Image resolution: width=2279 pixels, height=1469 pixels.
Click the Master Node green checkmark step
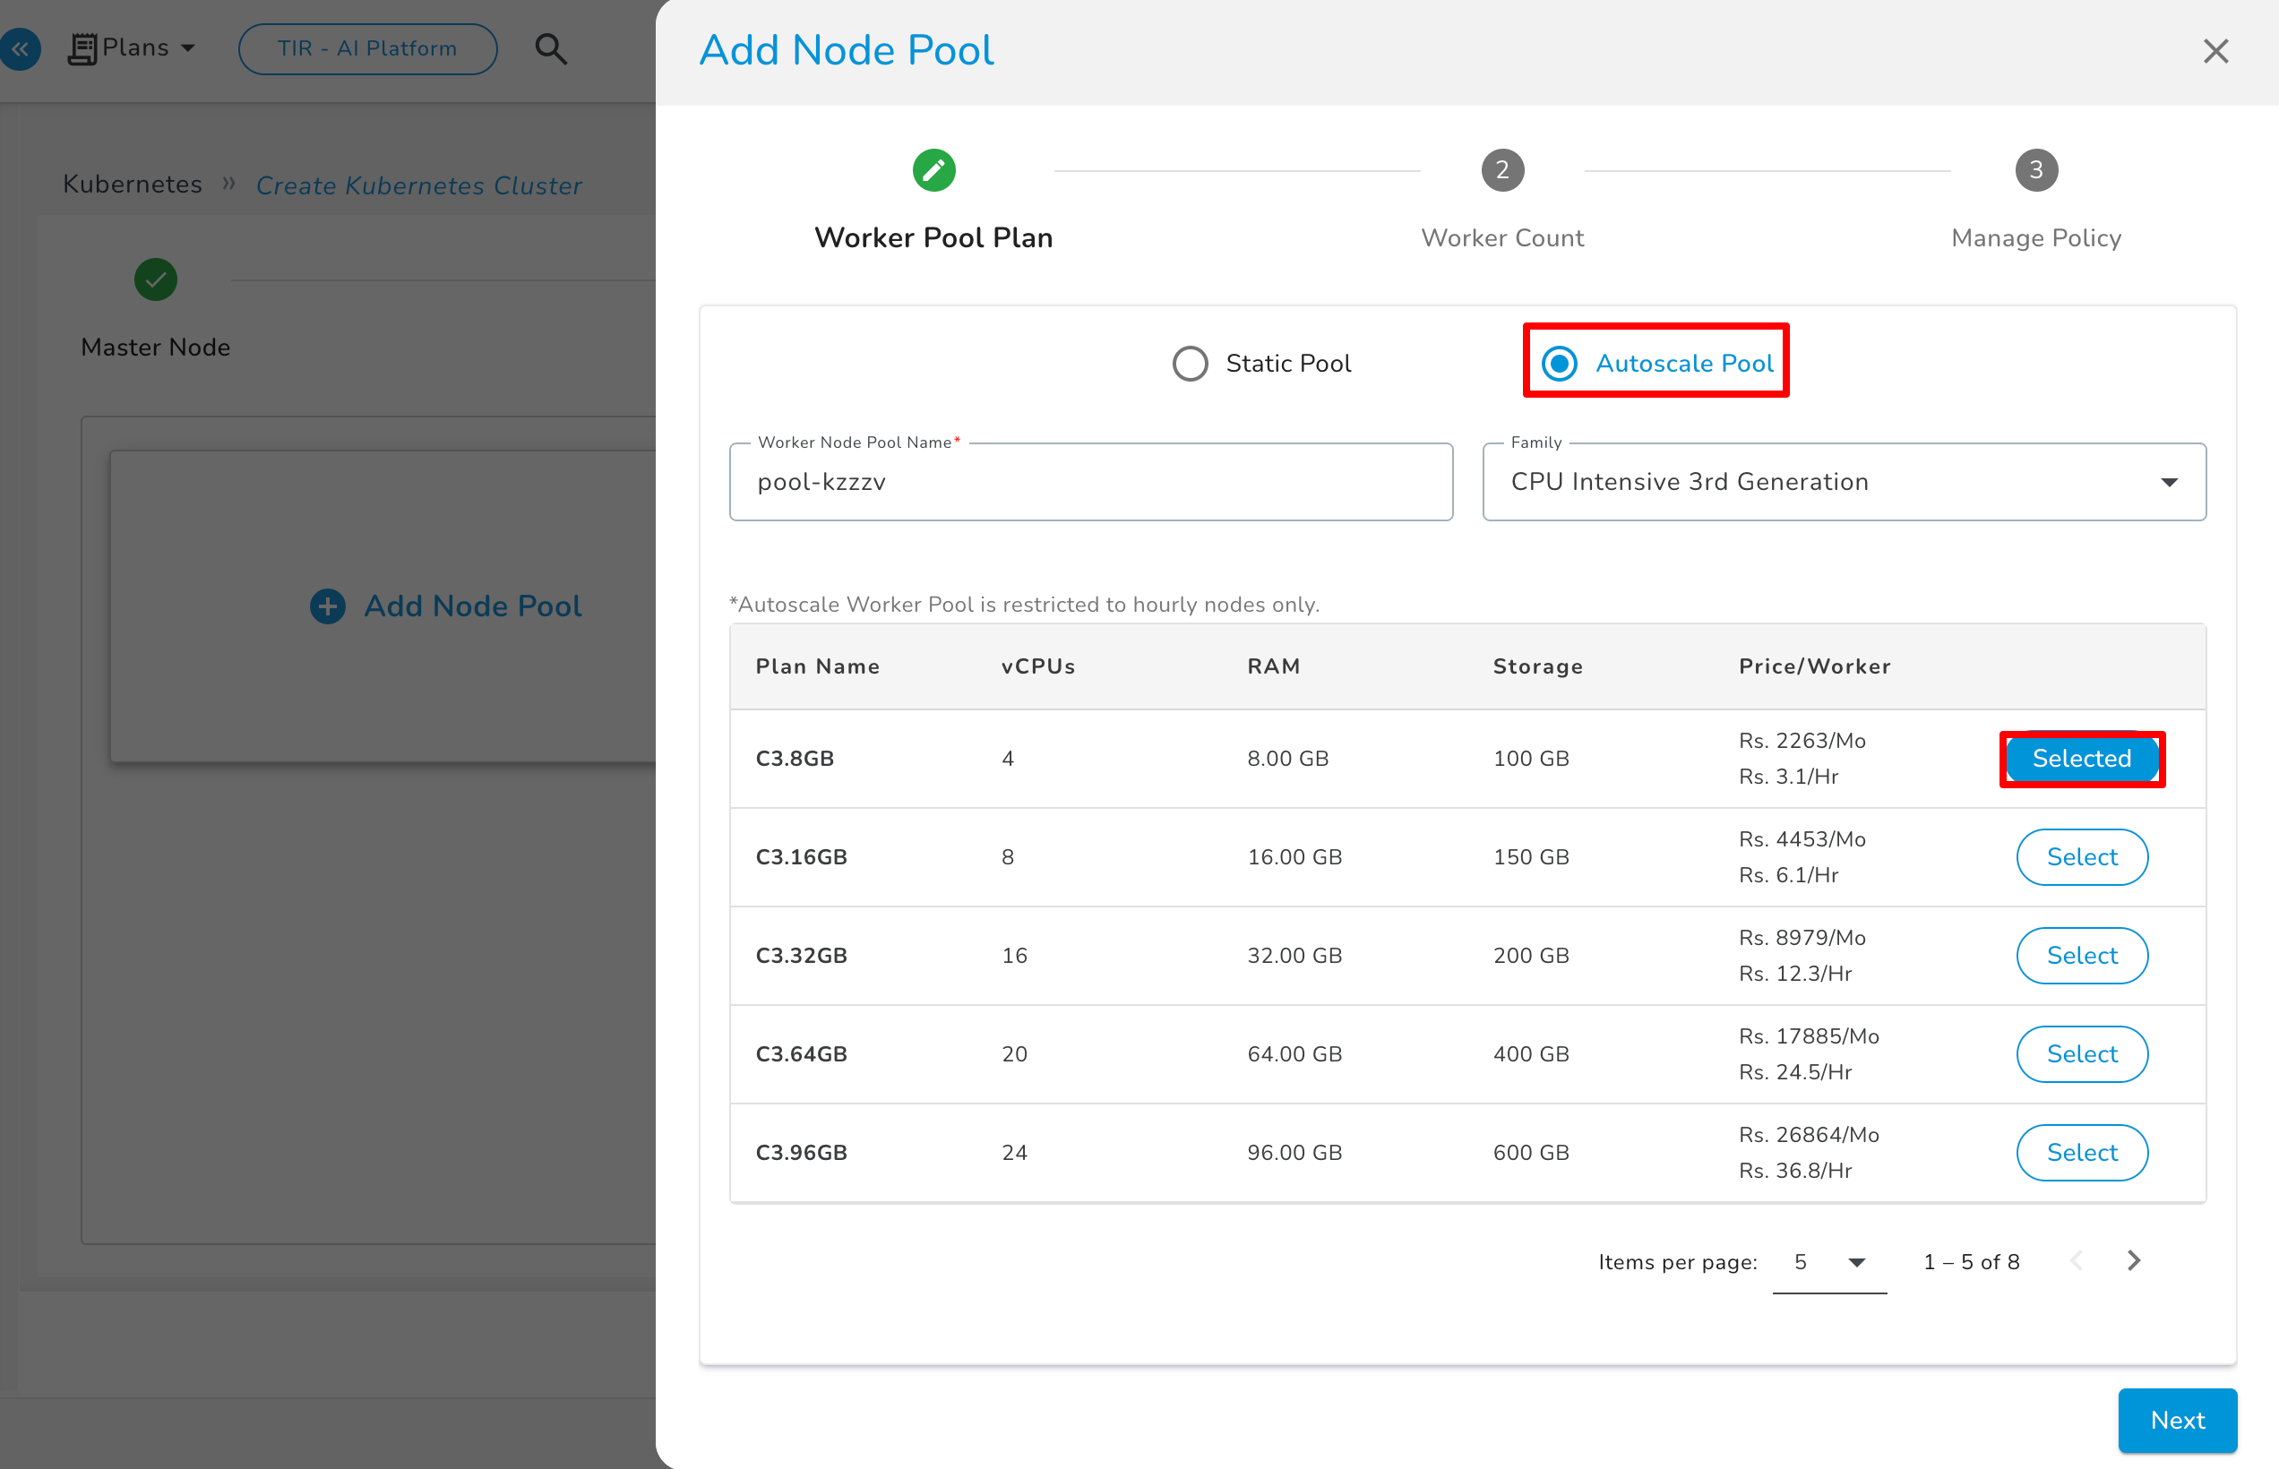pos(156,279)
